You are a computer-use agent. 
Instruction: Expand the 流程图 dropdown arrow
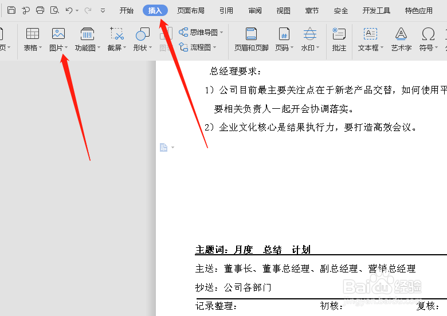[x=215, y=48]
